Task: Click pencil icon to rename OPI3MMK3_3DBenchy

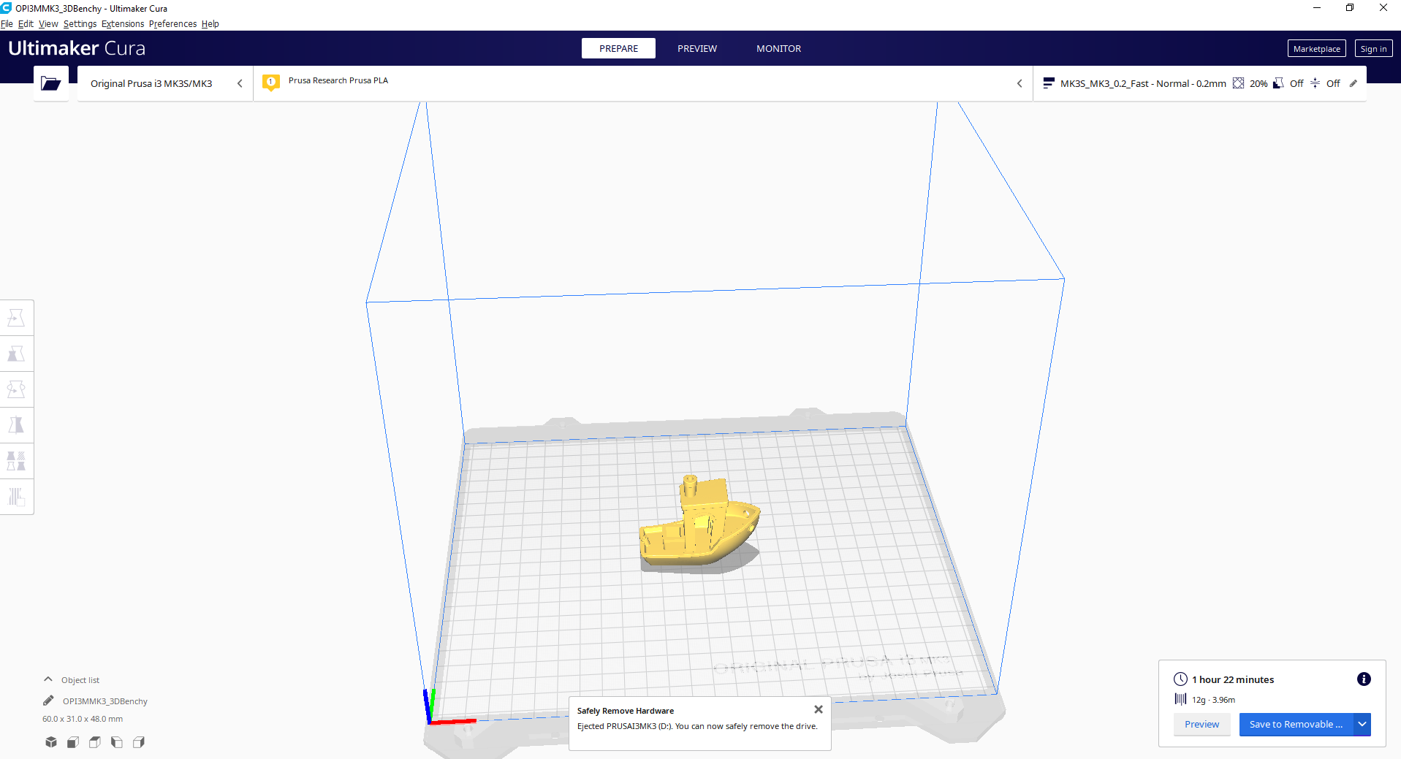Action: point(48,701)
